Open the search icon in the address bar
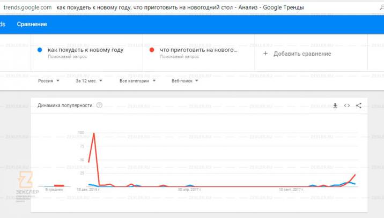384x218 pixels. pyautogui.click(x=381, y=7)
